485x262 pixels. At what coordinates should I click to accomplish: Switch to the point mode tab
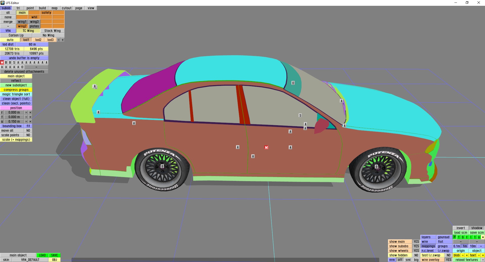coord(30,8)
